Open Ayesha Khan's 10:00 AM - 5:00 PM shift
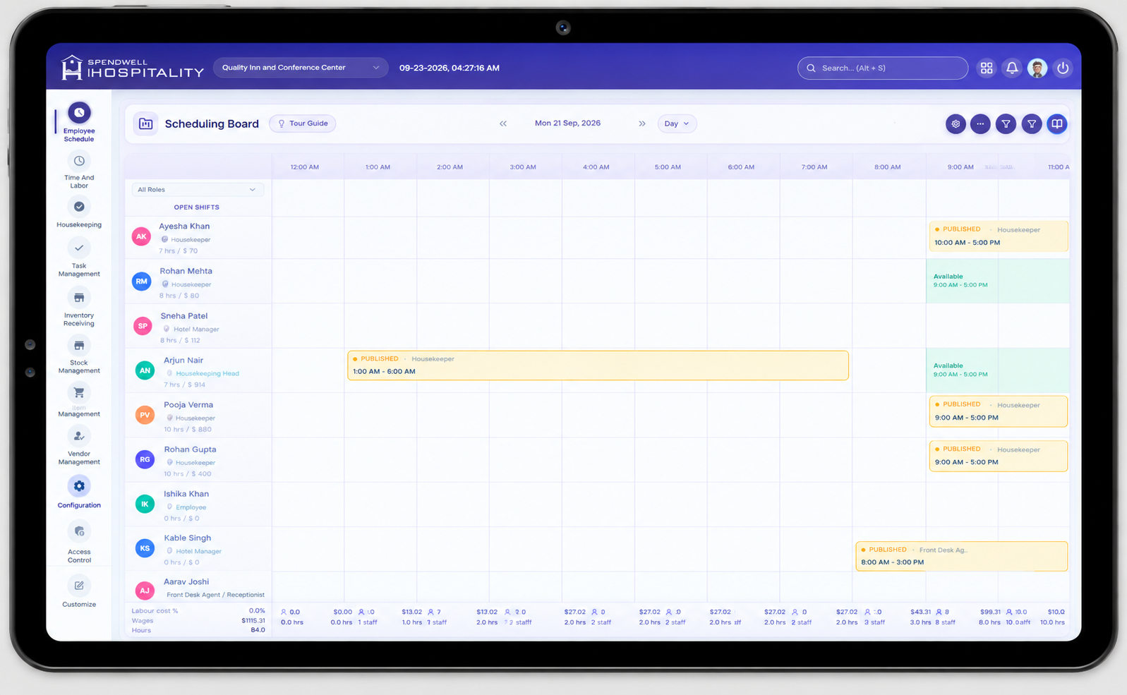The height and width of the screenshot is (695, 1127). coord(998,236)
